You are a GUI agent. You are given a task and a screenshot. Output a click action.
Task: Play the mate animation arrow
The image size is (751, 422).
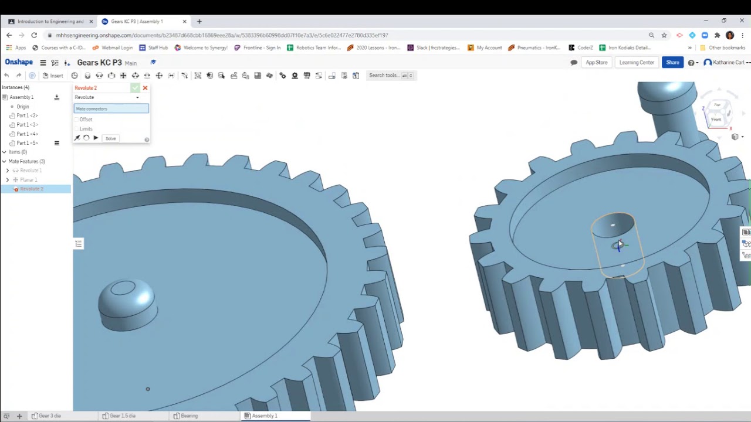click(96, 138)
